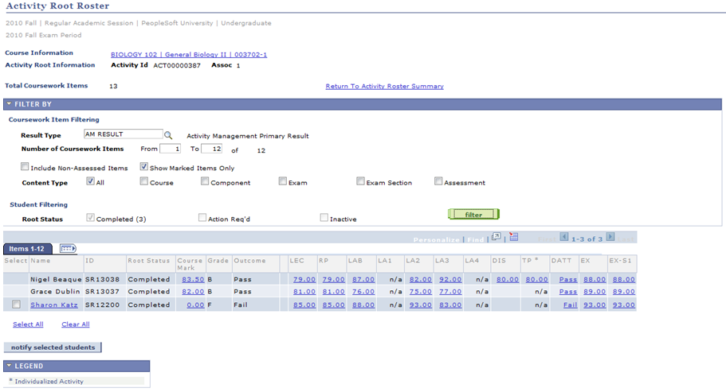Go to previous rows arrow

(564, 237)
